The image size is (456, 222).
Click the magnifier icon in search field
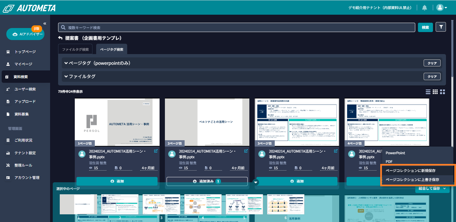(x=63, y=27)
